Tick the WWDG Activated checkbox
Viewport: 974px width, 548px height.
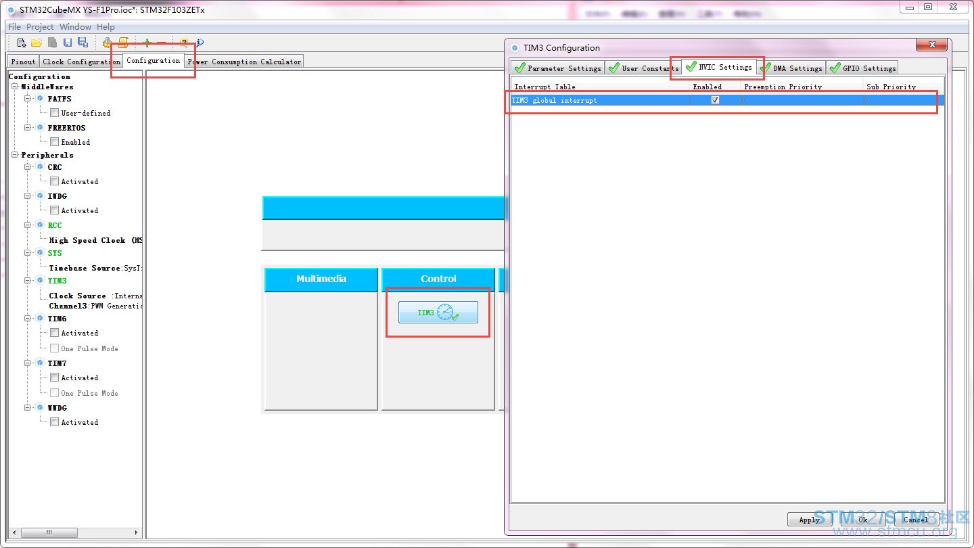pos(54,422)
